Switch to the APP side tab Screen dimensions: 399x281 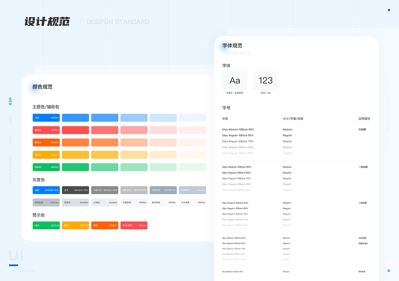pos(10,121)
